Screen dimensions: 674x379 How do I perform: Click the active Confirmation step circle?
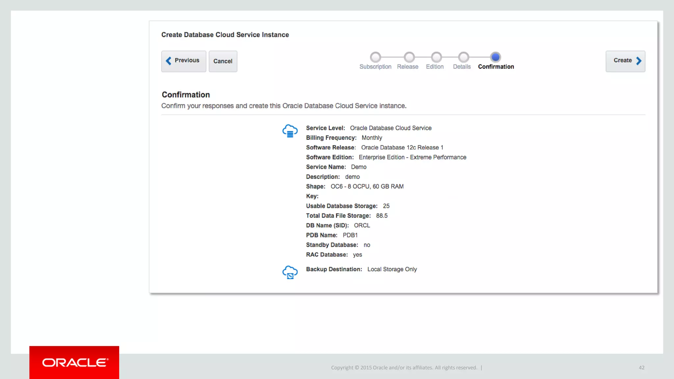point(495,57)
